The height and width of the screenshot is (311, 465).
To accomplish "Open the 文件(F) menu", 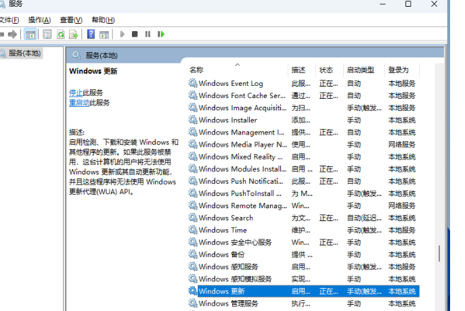I will (x=9, y=20).
